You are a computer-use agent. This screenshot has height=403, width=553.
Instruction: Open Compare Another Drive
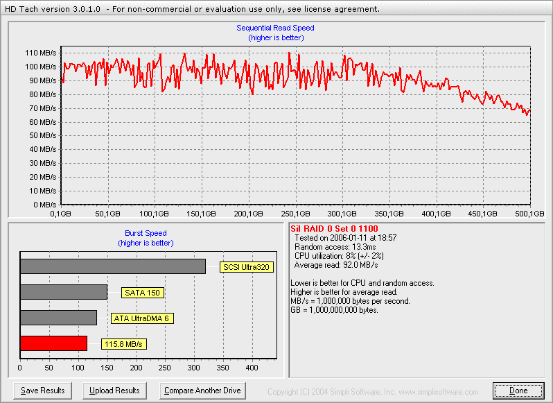tap(202, 391)
